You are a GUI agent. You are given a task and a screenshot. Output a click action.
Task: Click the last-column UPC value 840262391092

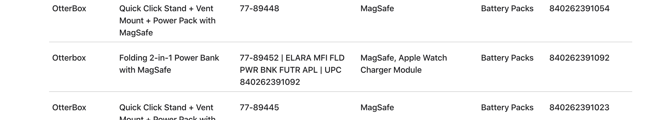point(579,58)
